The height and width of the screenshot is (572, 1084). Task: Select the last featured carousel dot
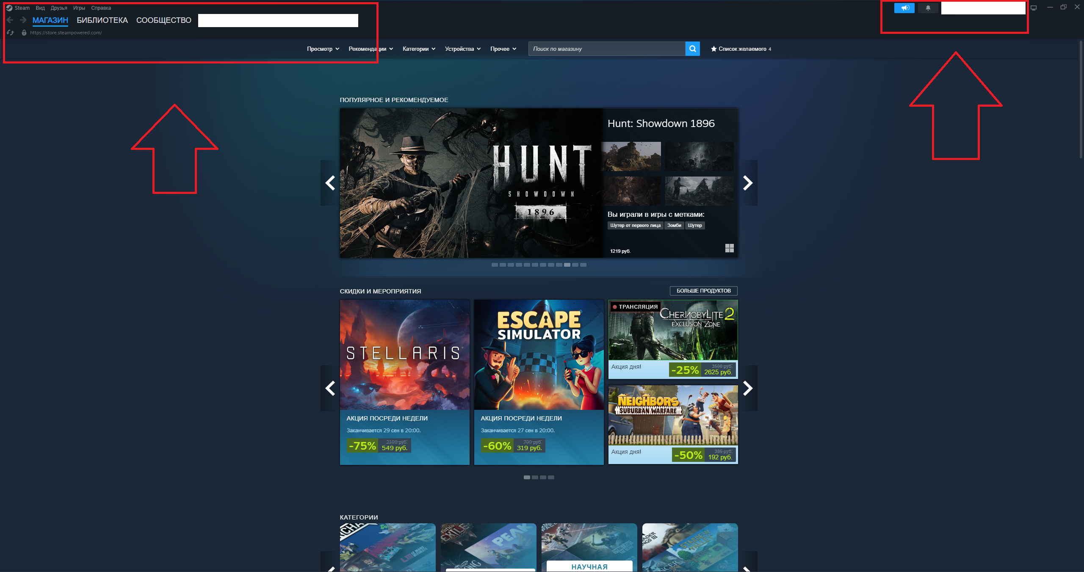583,265
